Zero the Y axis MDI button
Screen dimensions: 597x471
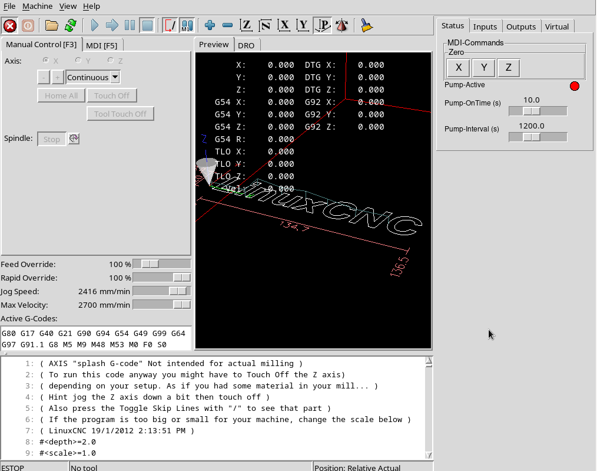click(x=483, y=68)
